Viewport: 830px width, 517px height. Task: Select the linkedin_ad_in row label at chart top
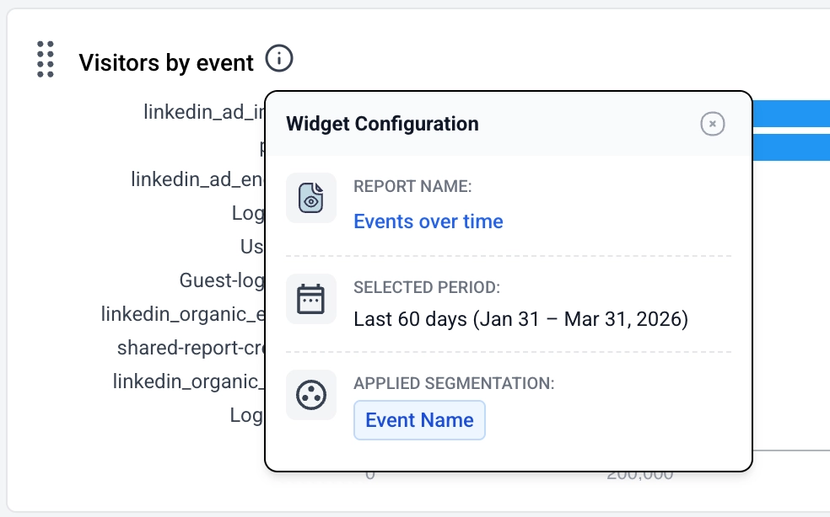click(204, 111)
